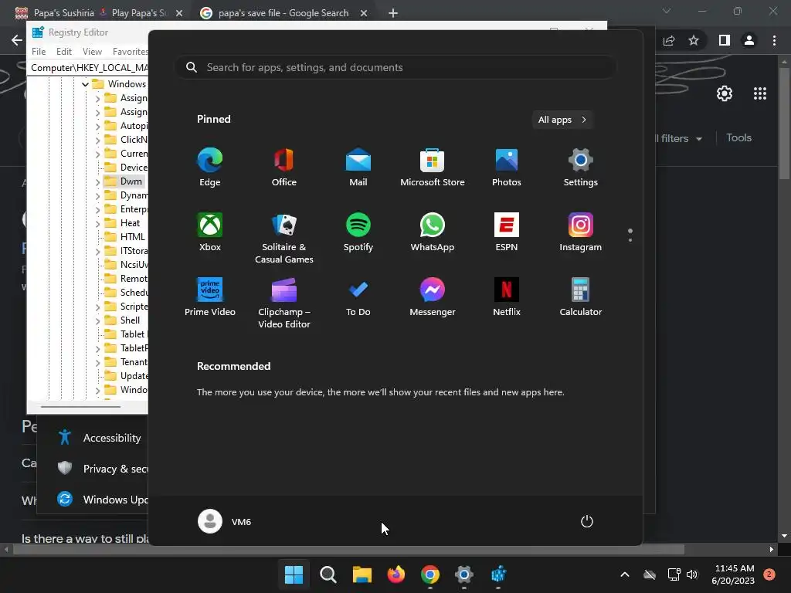Open the Edit menu in Registry Editor
791x593 pixels.
pyautogui.click(x=64, y=52)
